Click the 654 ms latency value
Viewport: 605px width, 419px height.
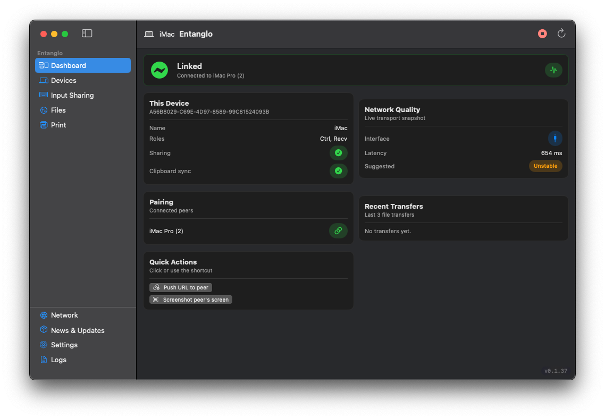click(x=551, y=153)
